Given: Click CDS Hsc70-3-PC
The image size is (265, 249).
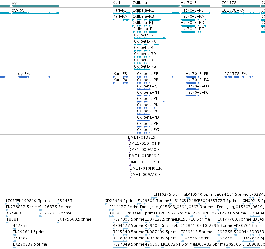Looking at the screenshot, I should point(197,92).
